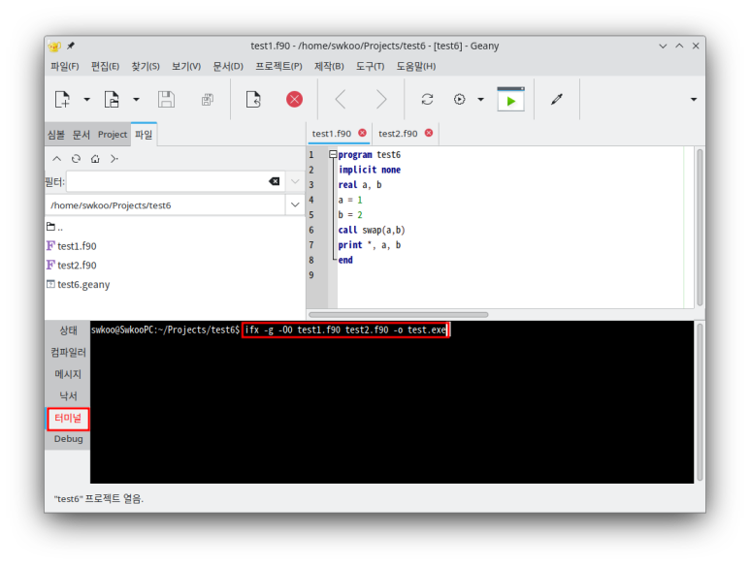Viewport: 750px width, 565px height.
Task: Open the 상태 message panel tab
Action: 68,330
